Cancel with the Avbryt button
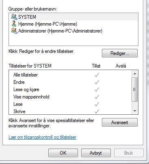Viewport: 149px width, 164px height. [x=96, y=153]
